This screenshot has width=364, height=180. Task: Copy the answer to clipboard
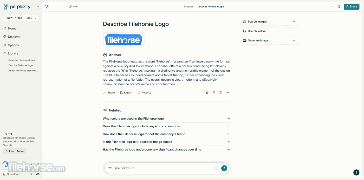point(221,93)
